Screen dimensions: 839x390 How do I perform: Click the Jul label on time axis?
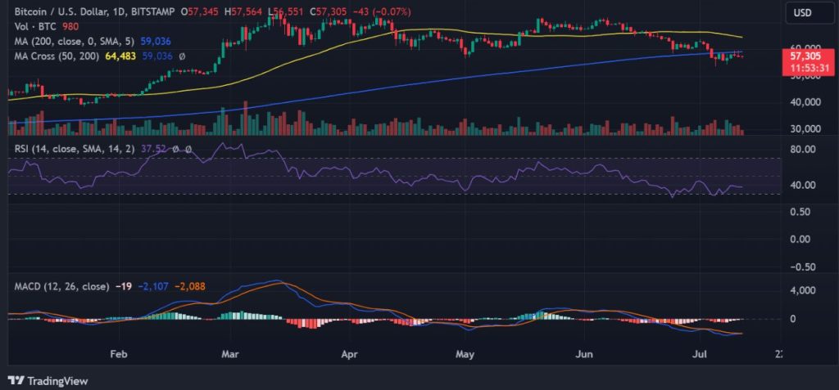pyautogui.click(x=699, y=354)
